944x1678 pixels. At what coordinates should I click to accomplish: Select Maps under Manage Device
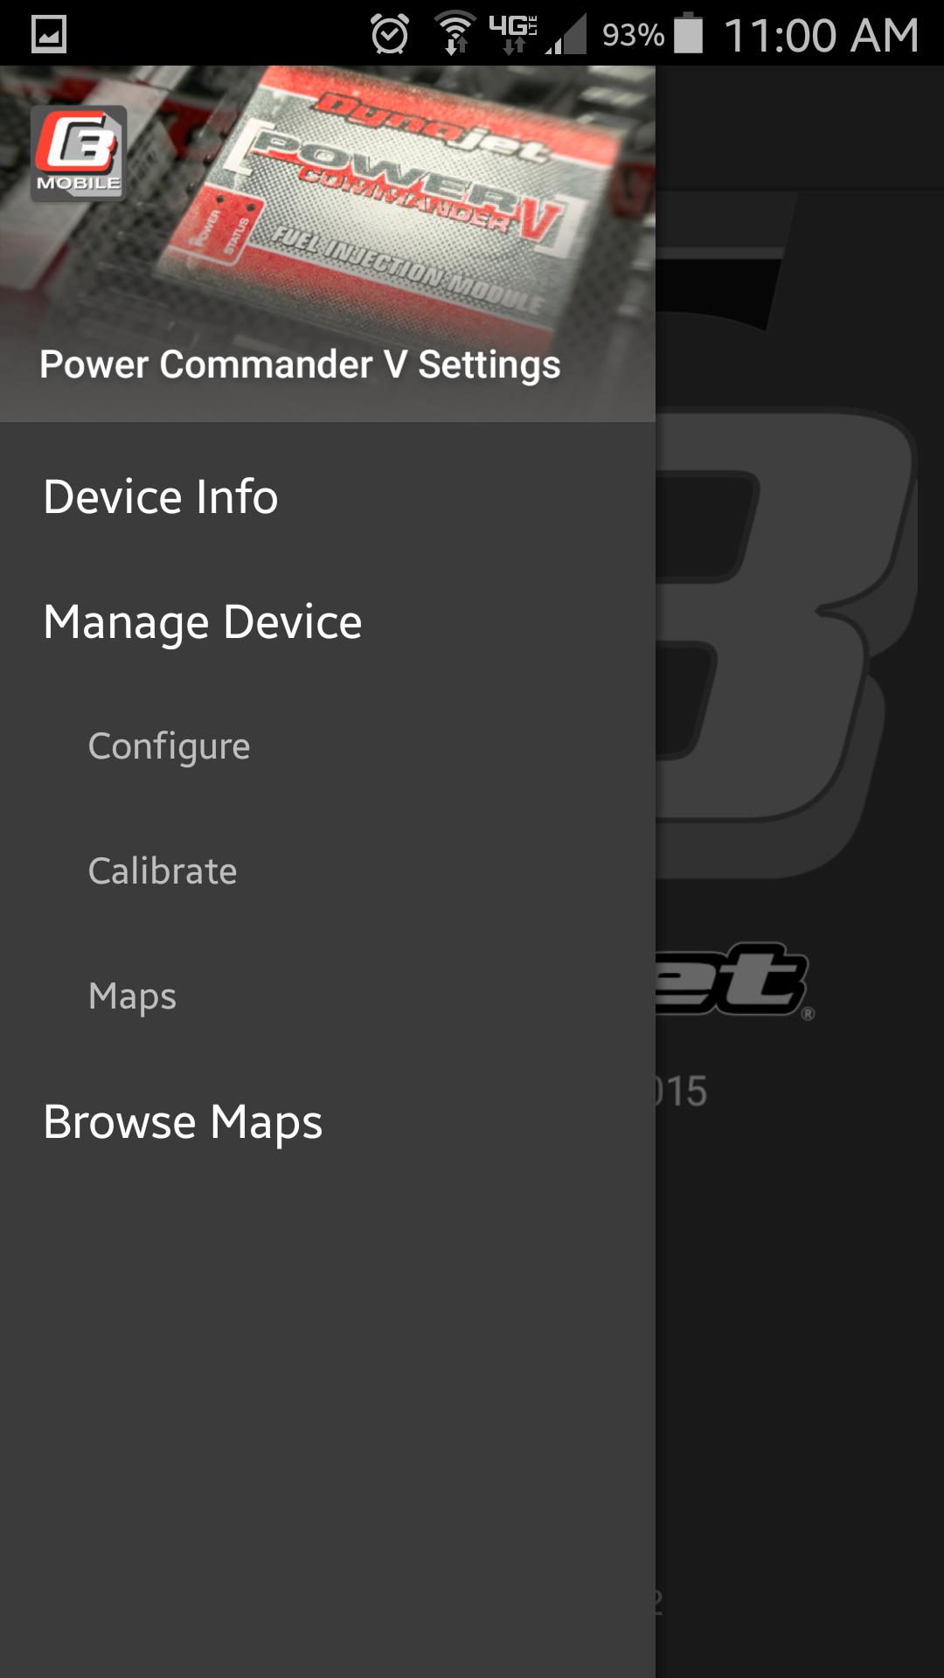[131, 995]
